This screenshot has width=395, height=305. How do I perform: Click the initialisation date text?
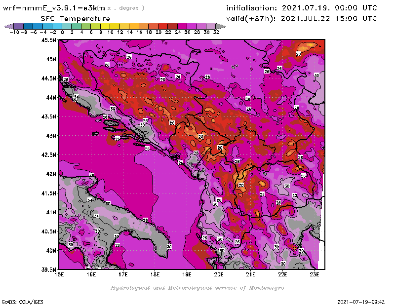302,8
